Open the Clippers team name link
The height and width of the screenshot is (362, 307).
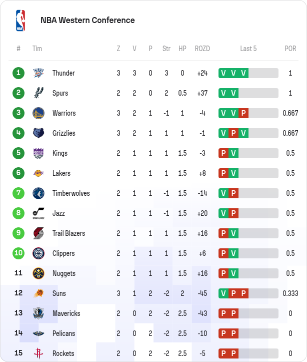63,253
